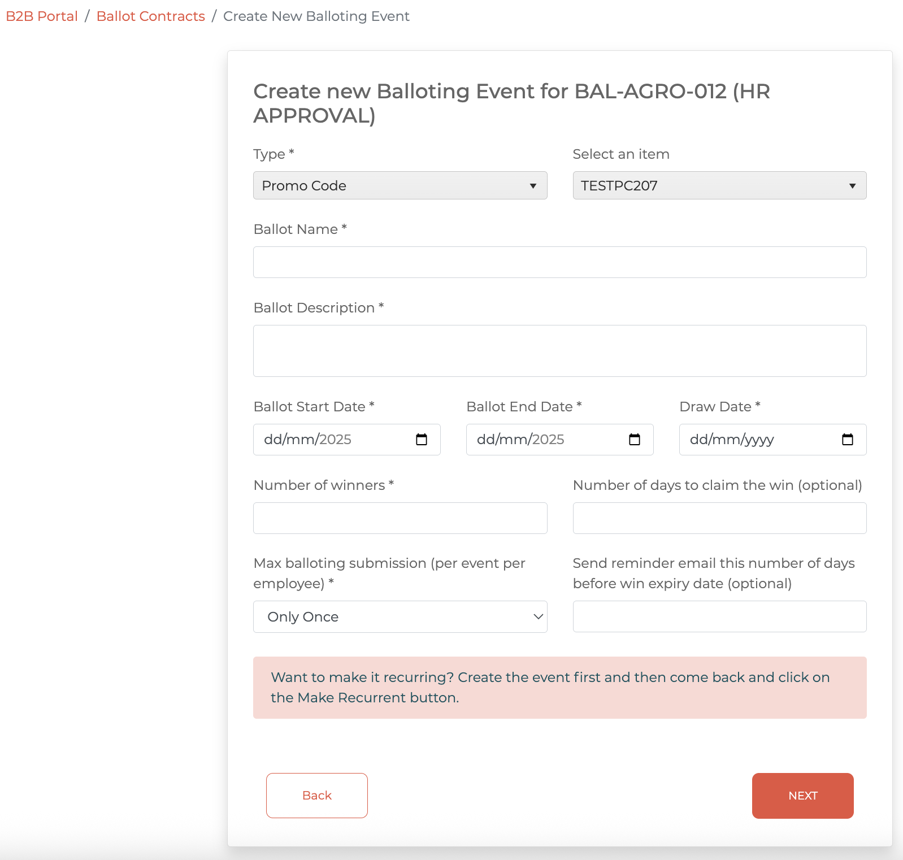Click Draw Date dd/mm/yyyy text

(x=732, y=440)
